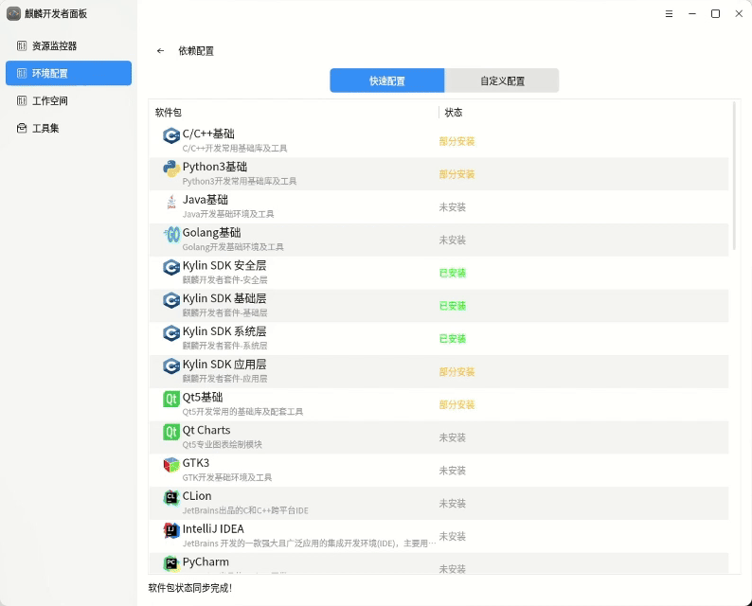Click the Python3基础 snake icon
752x606 pixels.
tap(171, 169)
